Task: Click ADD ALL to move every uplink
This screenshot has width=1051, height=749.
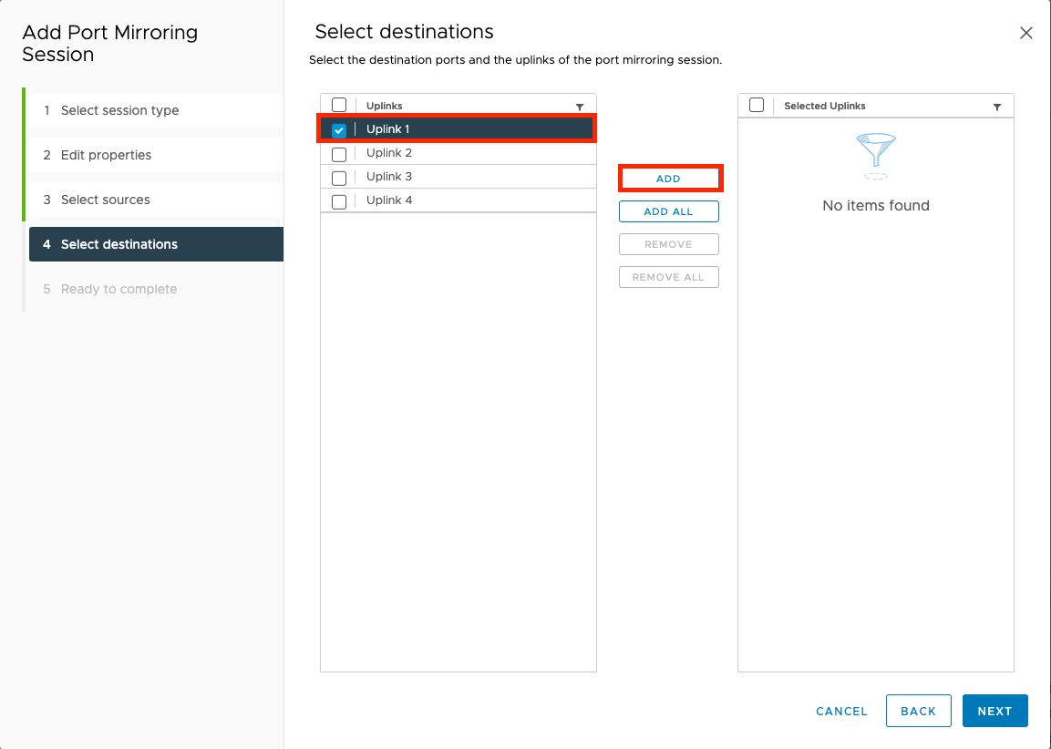Action: 669,210
